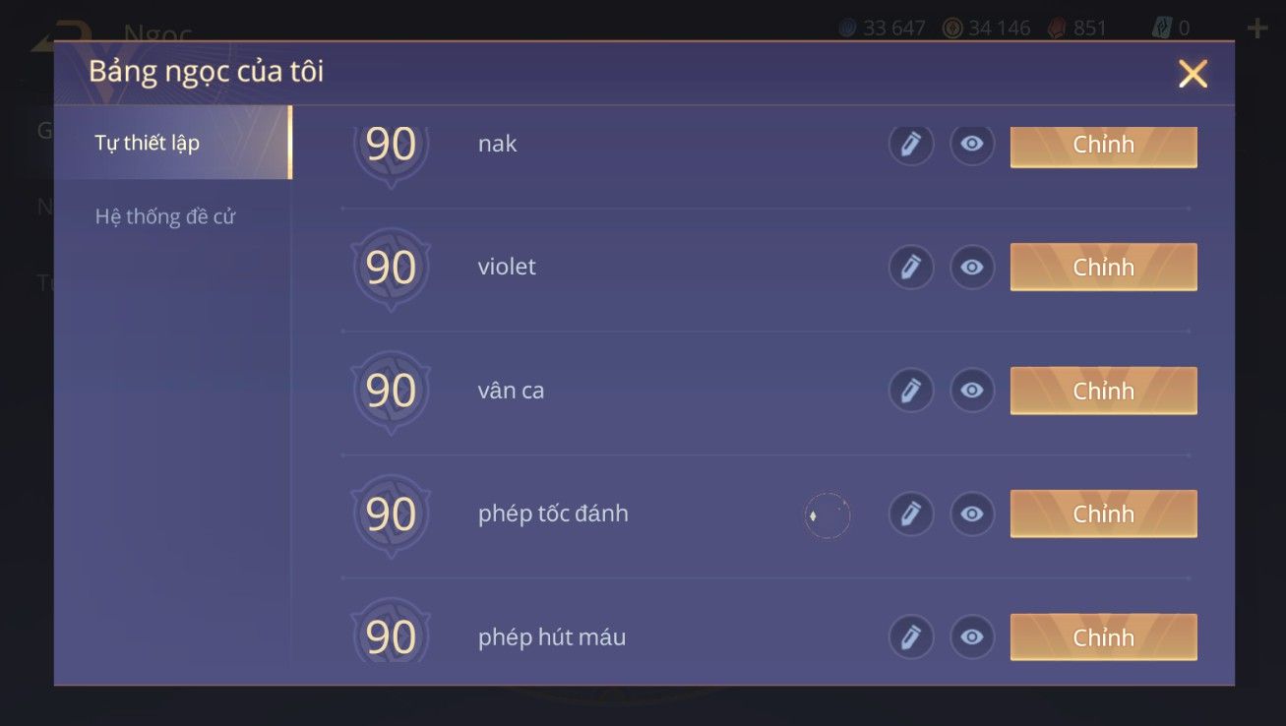The image size is (1286, 726).
Task: Click Chỉnh button for nak page
Action: click(x=1104, y=146)
